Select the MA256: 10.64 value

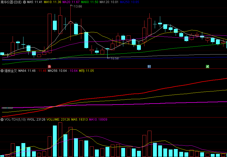point(57,71)
